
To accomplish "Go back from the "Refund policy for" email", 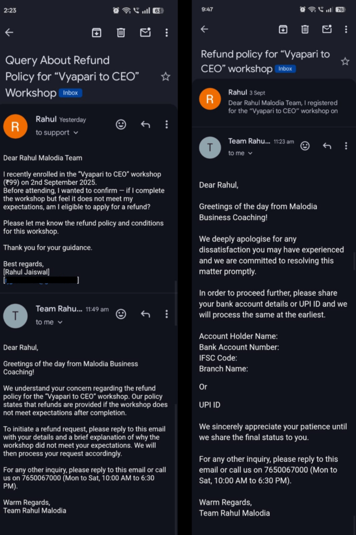I will tap(205, 29).
